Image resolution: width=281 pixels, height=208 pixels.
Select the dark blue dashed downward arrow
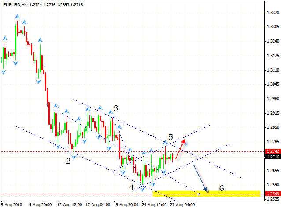pyautogui.click(x=201, y=179)
